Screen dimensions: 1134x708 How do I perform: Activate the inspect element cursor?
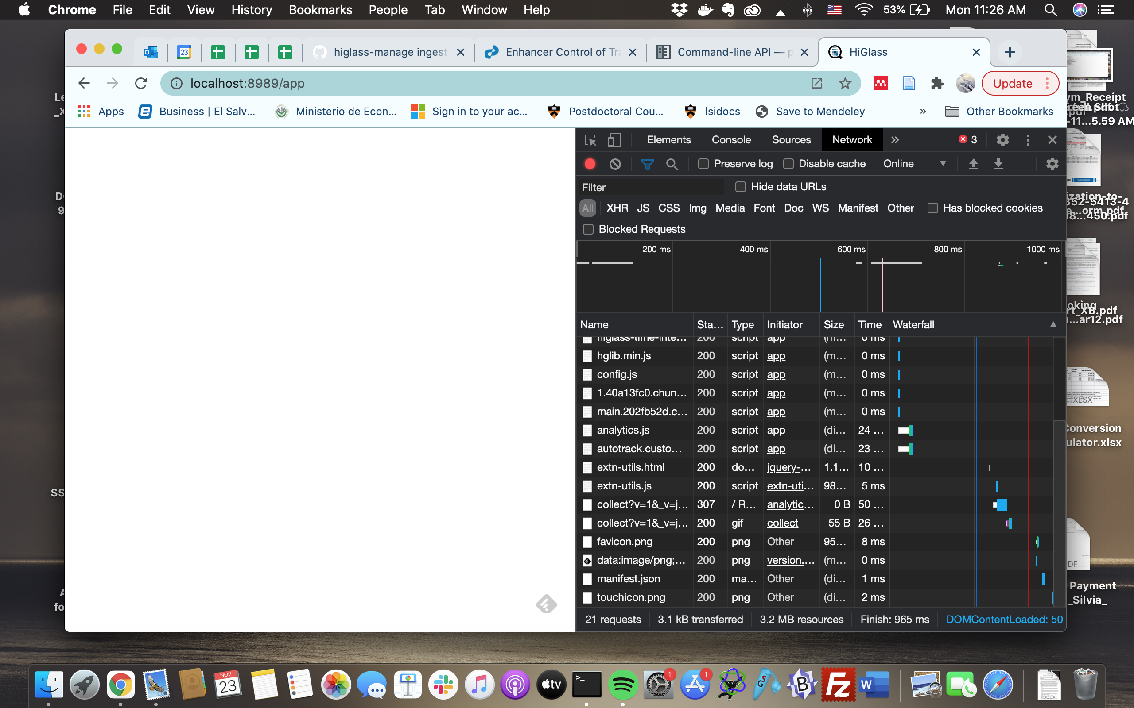pos(590,139)
